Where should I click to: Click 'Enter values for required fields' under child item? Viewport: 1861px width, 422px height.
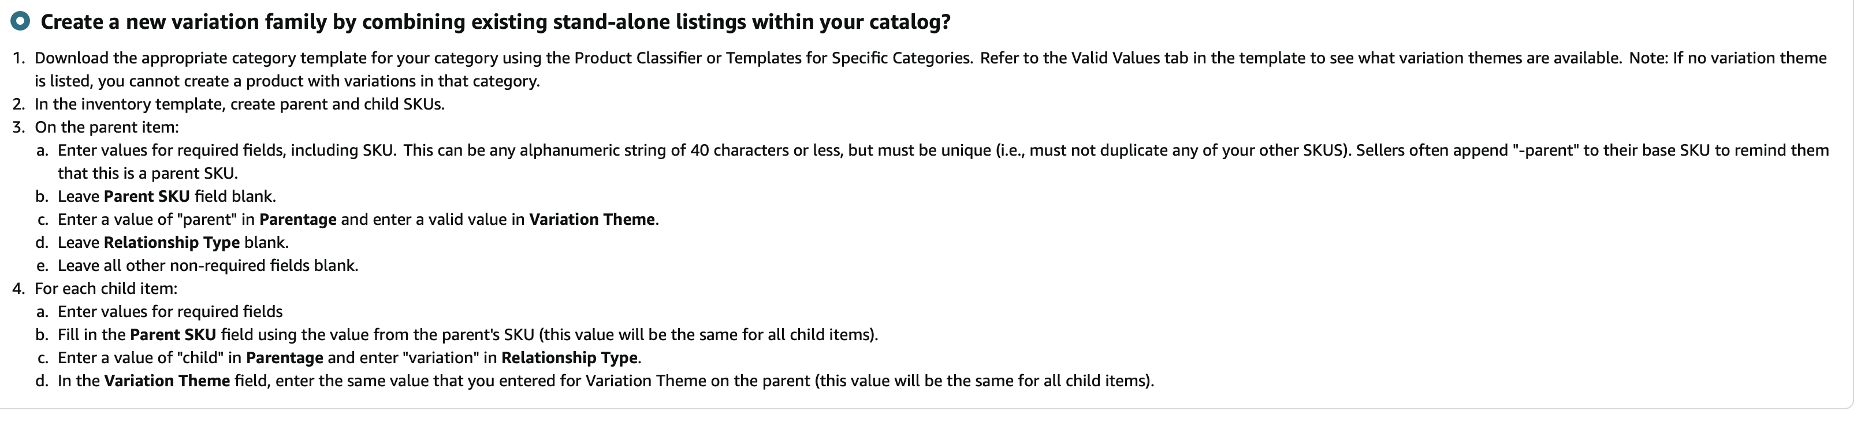pos(170,312)
